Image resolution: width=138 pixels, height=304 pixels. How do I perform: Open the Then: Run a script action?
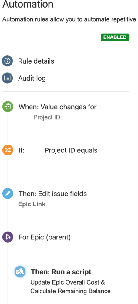(x=61, y=272)
